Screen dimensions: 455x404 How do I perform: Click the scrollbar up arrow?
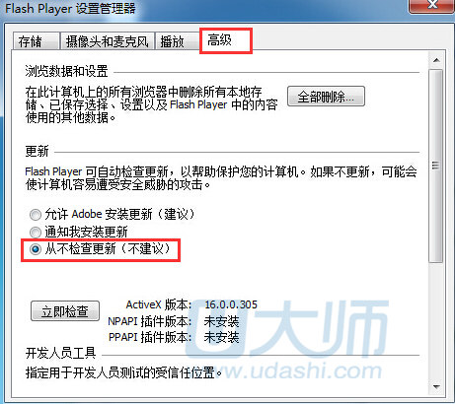click(x=436, y=60)
